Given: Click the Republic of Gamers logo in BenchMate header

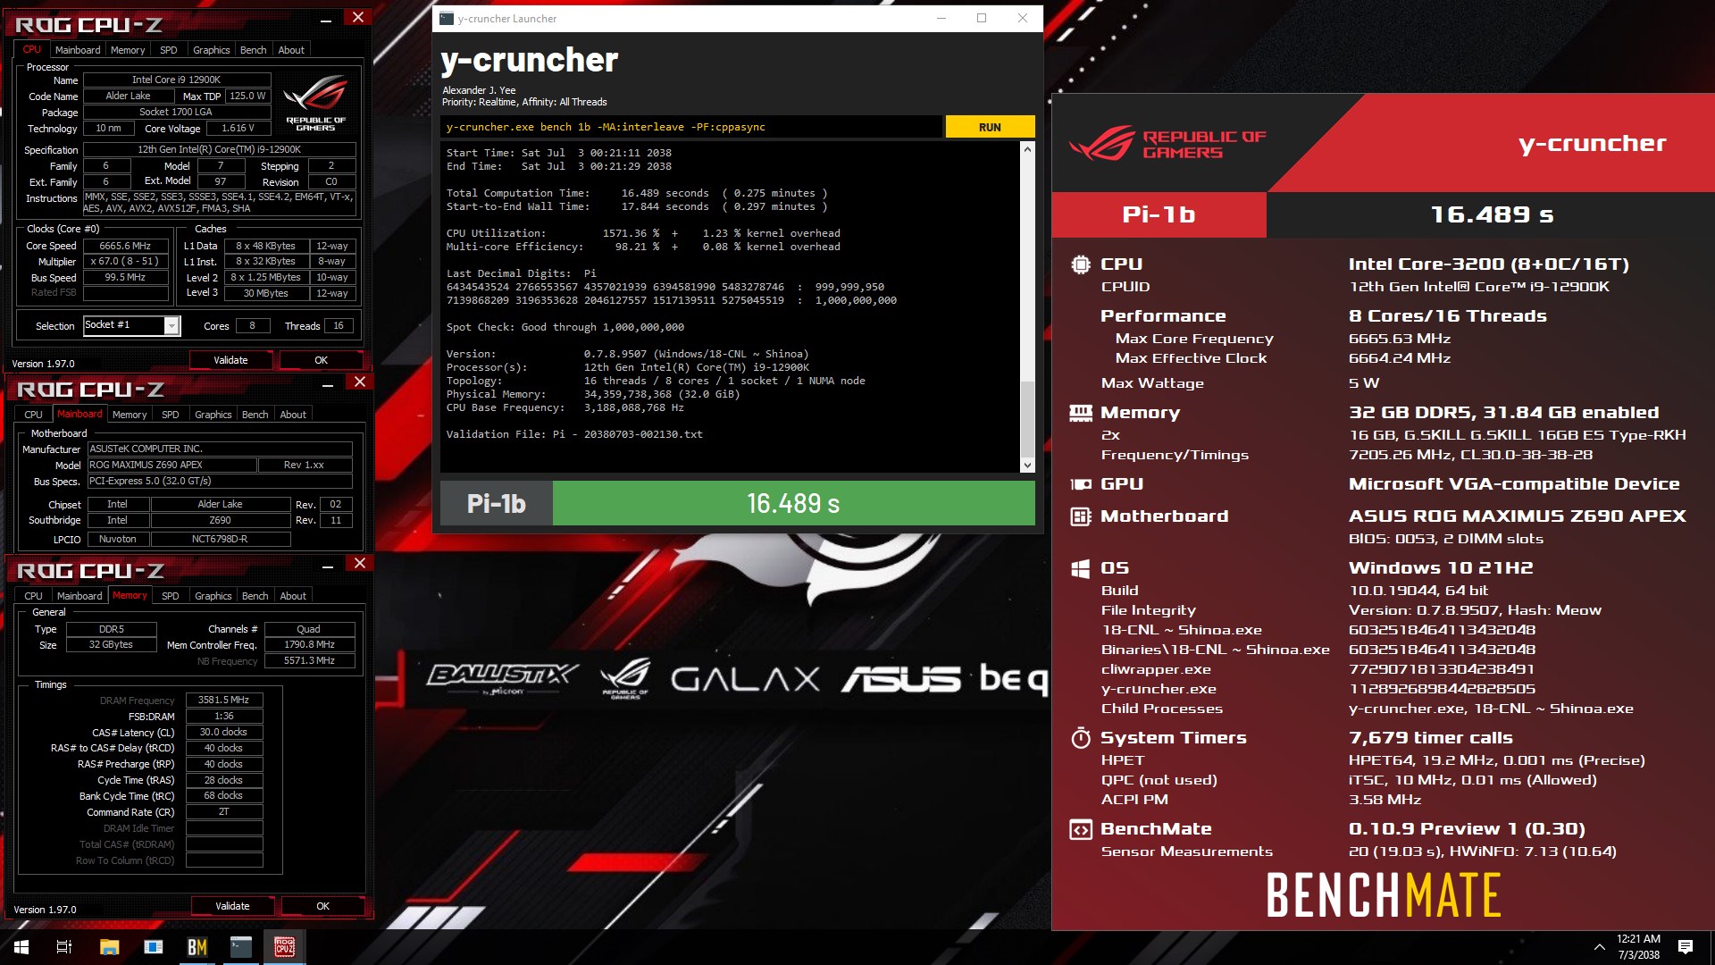Looking at the screenshot, I should (x=1167, y=144).
